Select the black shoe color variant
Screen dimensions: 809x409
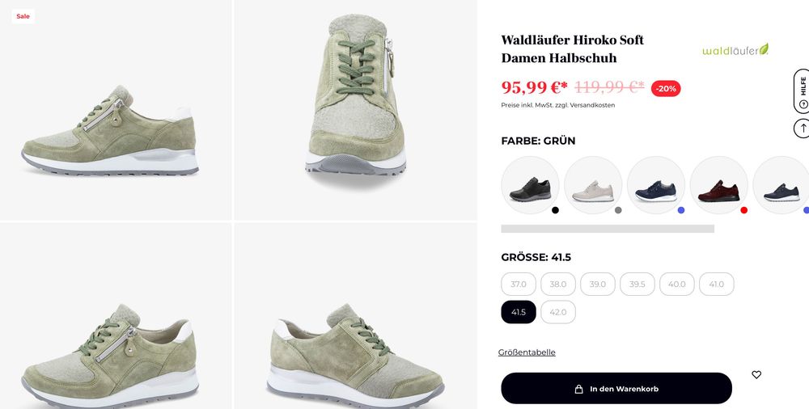coord(530,185)
